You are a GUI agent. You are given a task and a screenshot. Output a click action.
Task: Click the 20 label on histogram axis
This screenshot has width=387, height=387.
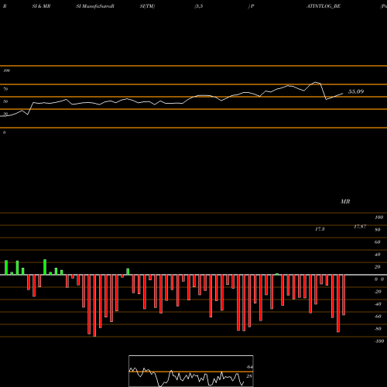coord(377,267)
